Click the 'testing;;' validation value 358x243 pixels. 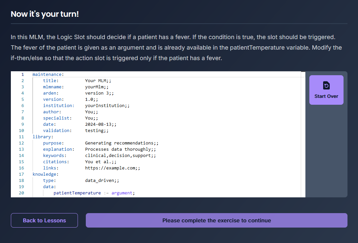[97, 130]
